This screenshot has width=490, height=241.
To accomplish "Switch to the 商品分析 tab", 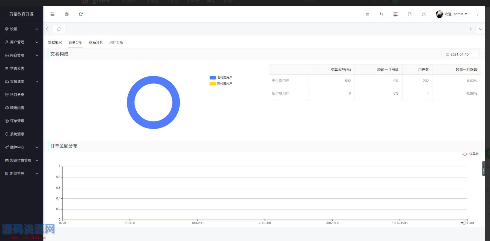I will [96, 42].
